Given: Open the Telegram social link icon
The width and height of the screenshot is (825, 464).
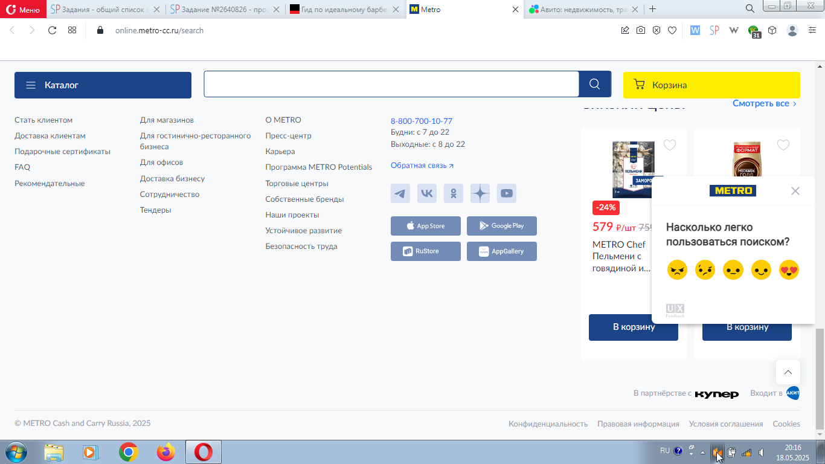Looking at the screenshot, I should pyautogui.click(x=400, y=193).
